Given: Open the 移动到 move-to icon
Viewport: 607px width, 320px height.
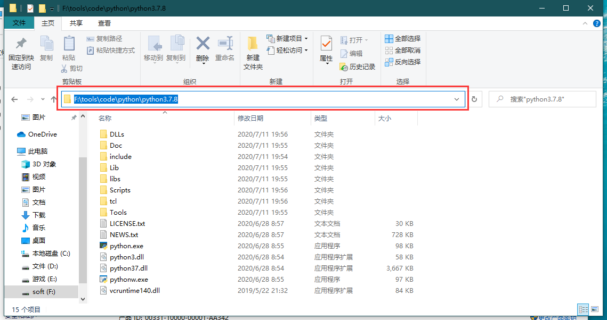Looking at the screenshot, I should point(154,43).
